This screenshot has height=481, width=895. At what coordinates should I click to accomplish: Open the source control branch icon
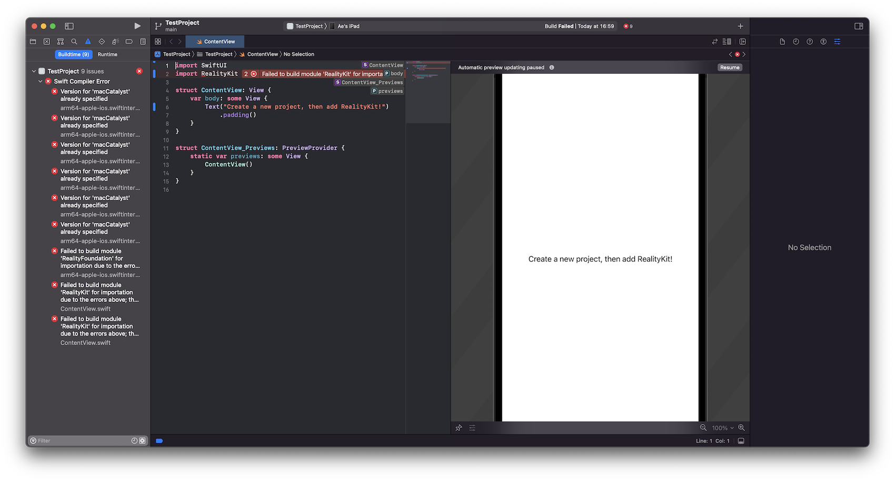(158, 26)
